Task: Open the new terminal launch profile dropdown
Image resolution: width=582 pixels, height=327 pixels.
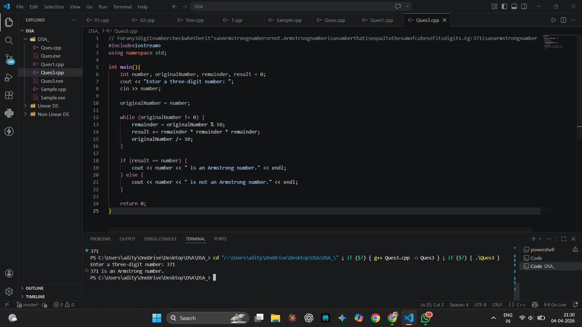Action: pyautogui.click(x=540, y=239)
